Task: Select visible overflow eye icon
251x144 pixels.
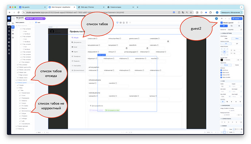Action: click(x=223, y=101)
